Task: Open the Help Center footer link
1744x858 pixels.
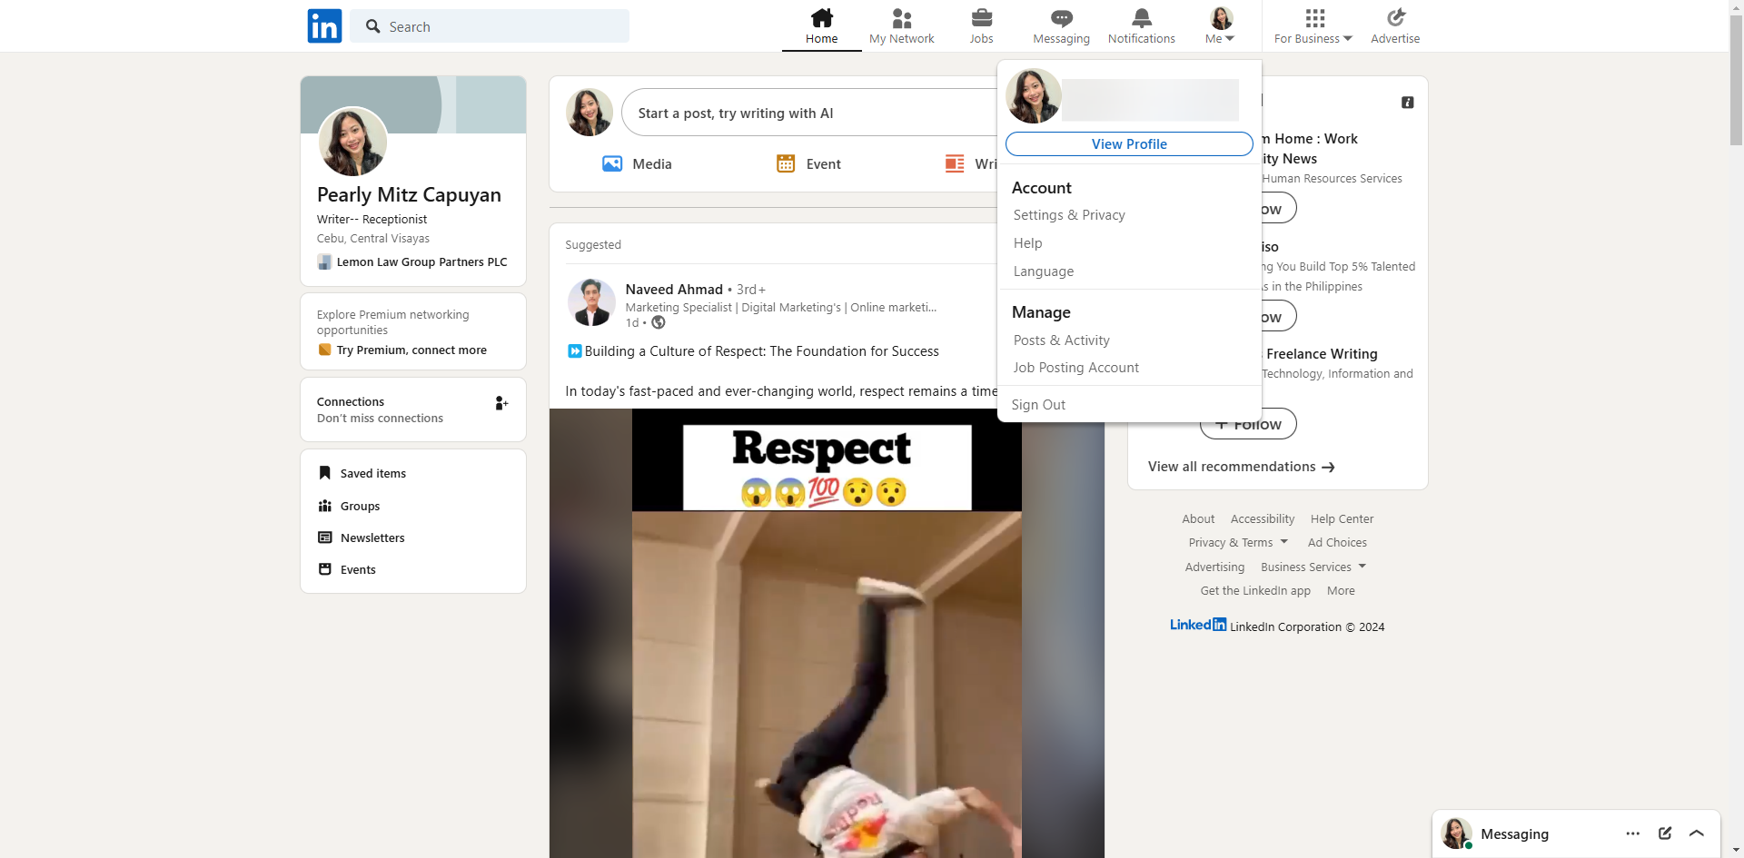Action: pos(1342,518)
